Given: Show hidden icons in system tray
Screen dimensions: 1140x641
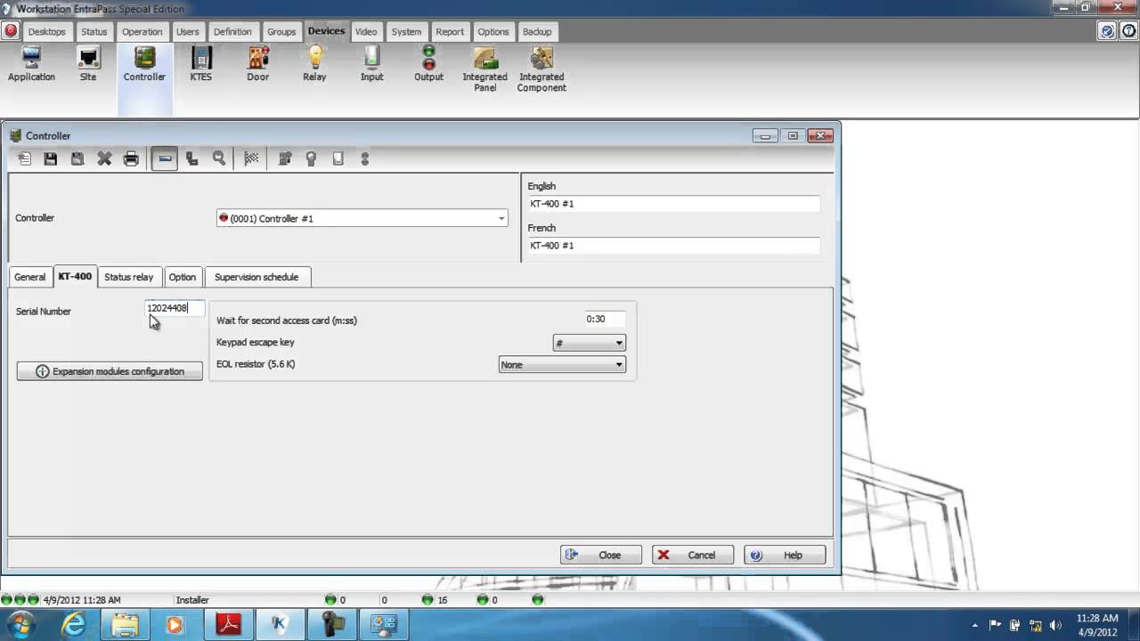Looking at the screenshot, I should [974, 625].
